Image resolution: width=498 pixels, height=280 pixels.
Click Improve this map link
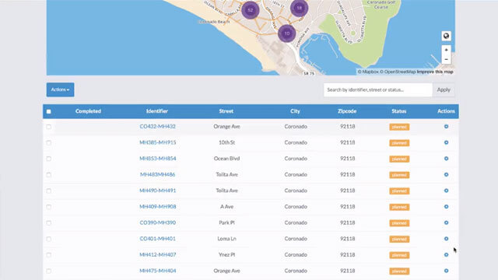click(435, 72)
